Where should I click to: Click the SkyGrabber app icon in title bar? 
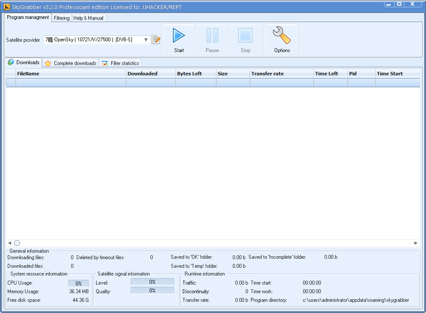(7, 7)
